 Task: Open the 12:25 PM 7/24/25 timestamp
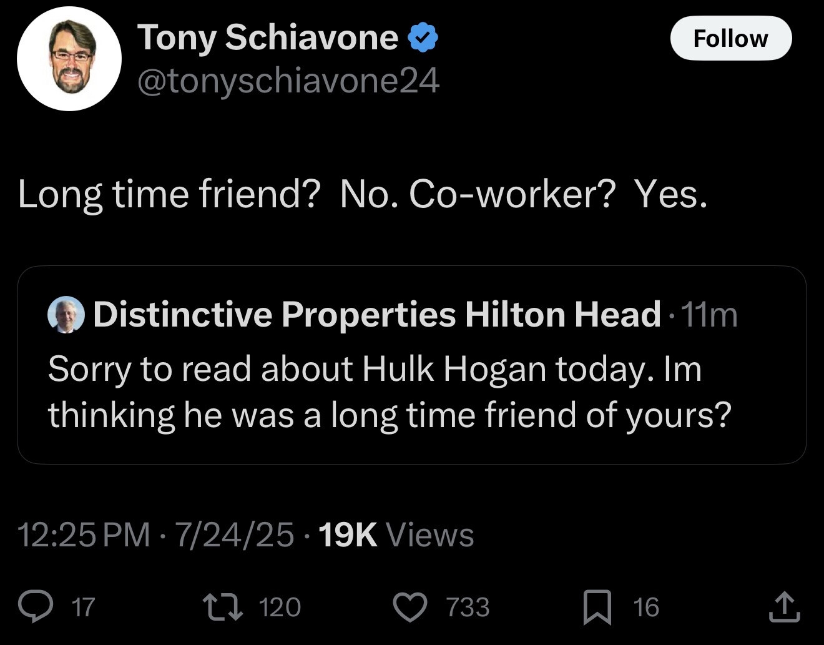coord(155,535)
